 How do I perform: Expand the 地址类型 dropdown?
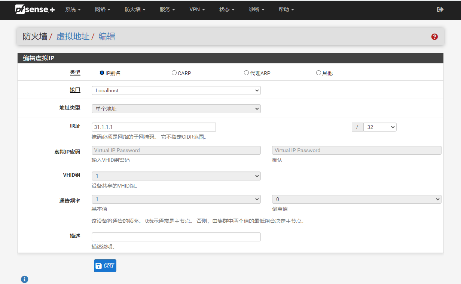pyautogui.click(x=176, y=109)
